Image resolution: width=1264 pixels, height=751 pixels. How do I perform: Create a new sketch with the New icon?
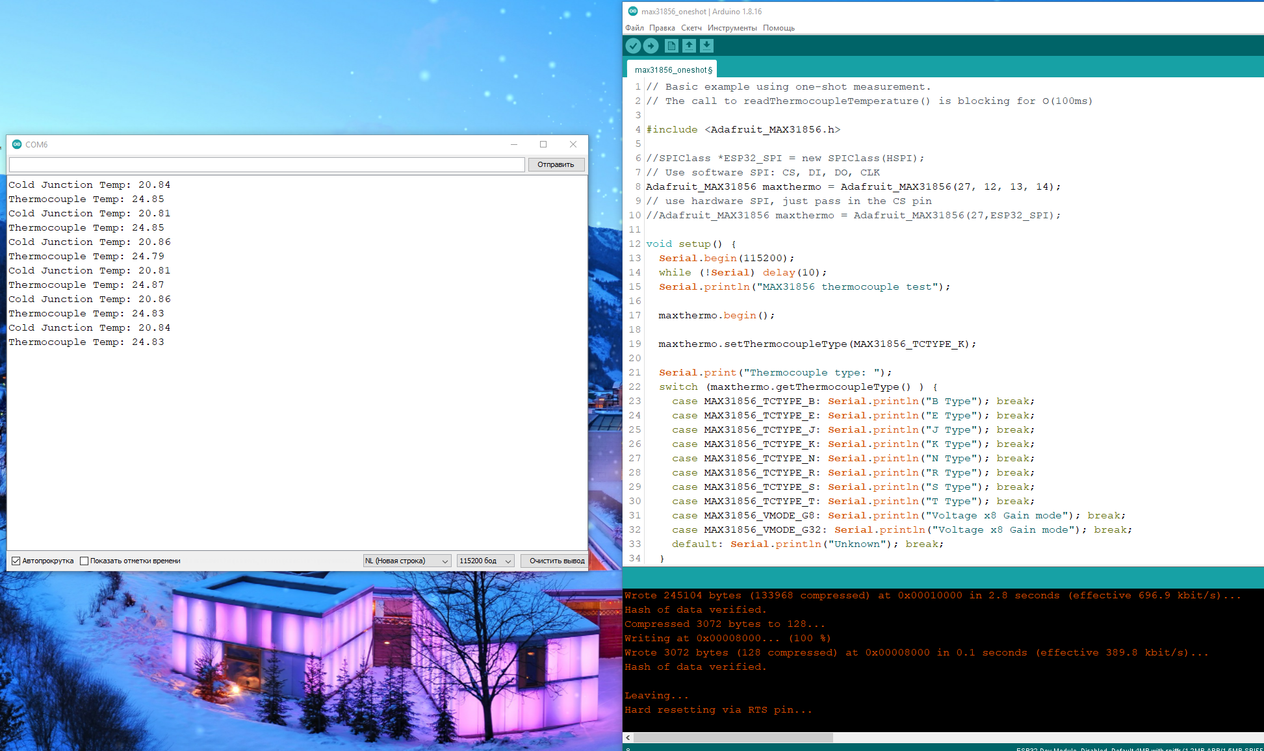pos(671,45)
